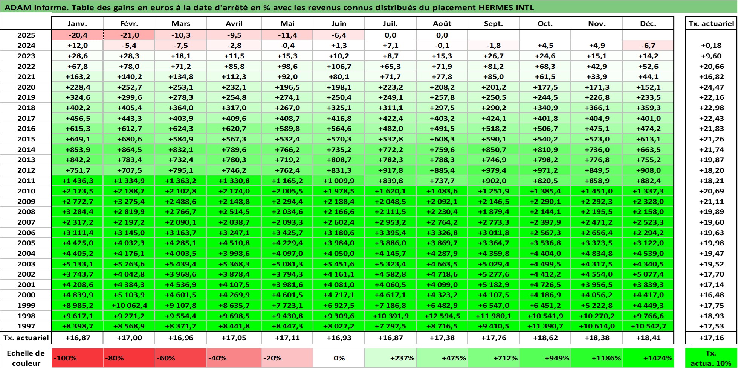Select the 1997 row label
738x368 pixels.
coord(26,326)
